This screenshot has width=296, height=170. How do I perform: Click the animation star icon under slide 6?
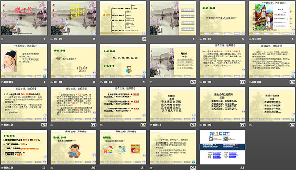tap(250, 39)
